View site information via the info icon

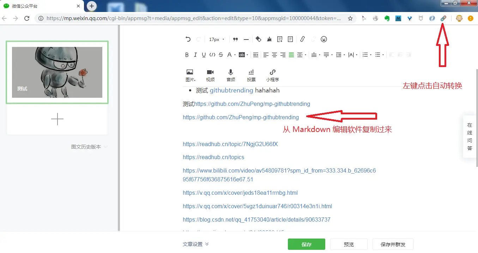(41, 18)
